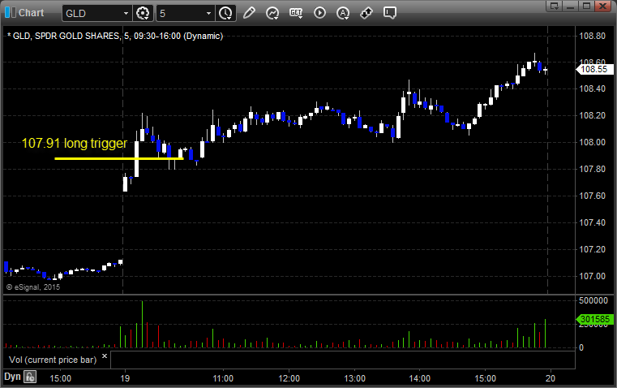The width and height of the screenshot is (617, 388).
Task: Click the window pop-out menu button
Action: pos(554,6)
